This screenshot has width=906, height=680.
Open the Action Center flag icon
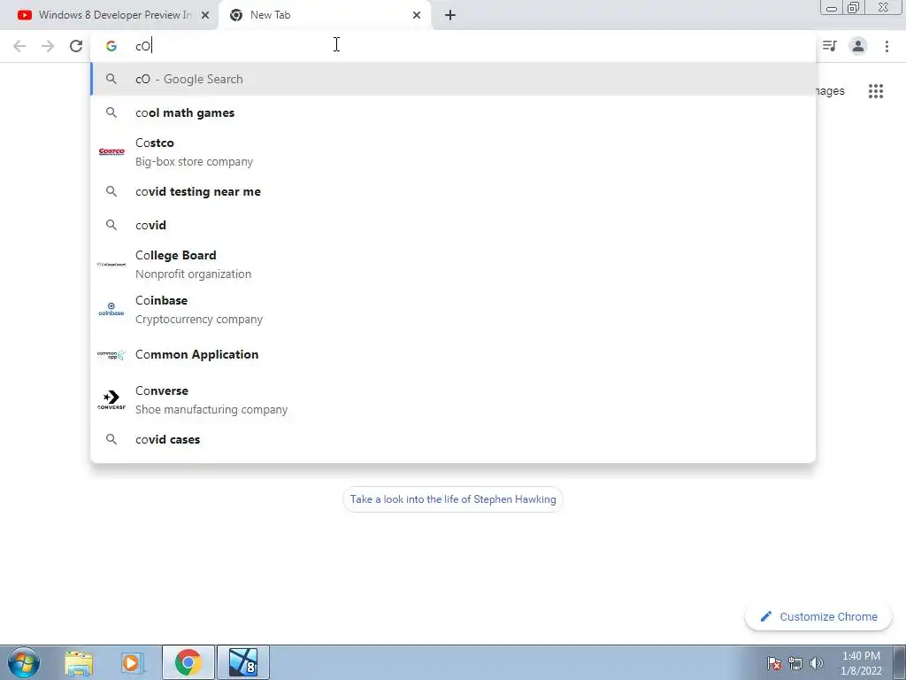pos(774,663)
